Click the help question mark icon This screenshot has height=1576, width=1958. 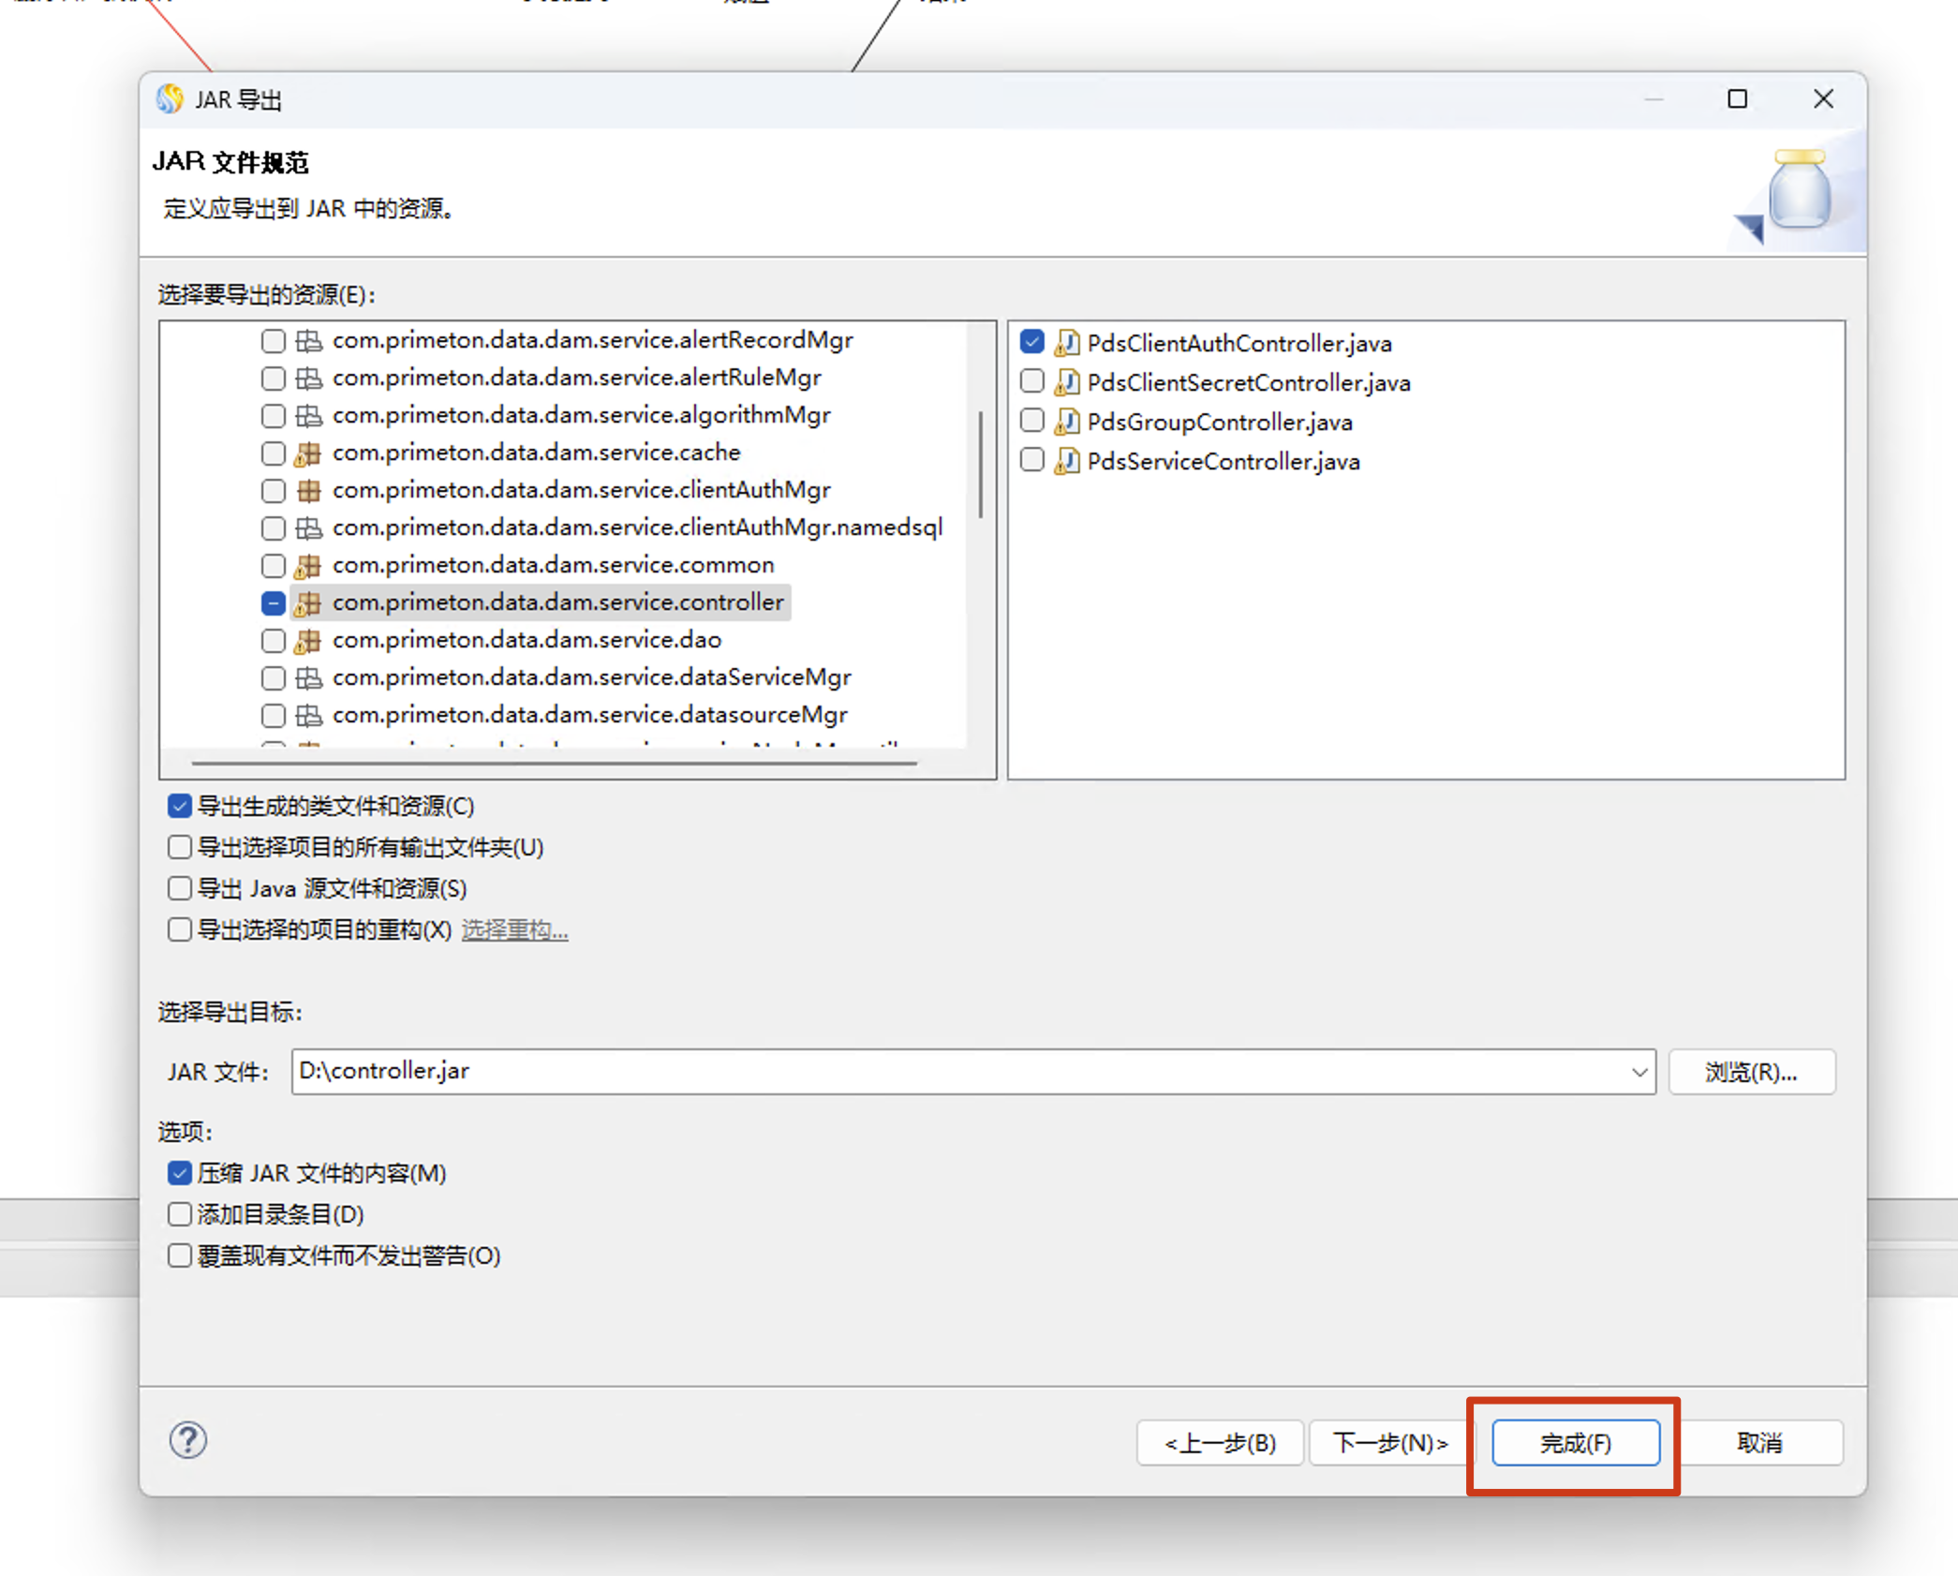pos(188,1440)
